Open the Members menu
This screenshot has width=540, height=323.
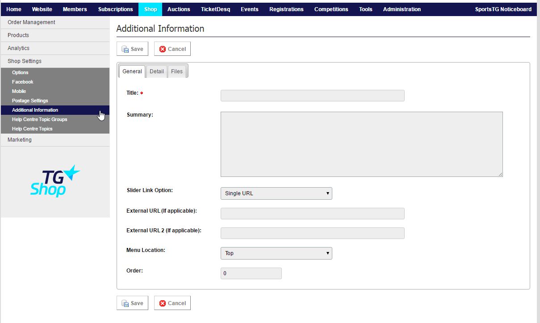[75, 9]
